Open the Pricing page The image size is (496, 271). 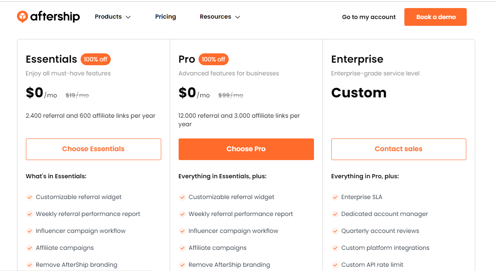(165, 17)
